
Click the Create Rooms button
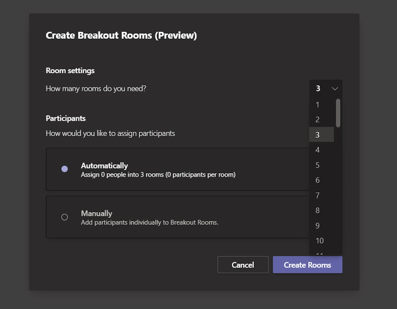coord(307,265)
